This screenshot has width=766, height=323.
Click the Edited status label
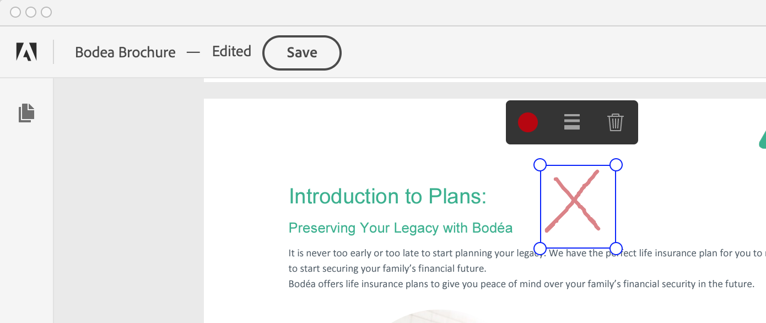coord(231,51)
